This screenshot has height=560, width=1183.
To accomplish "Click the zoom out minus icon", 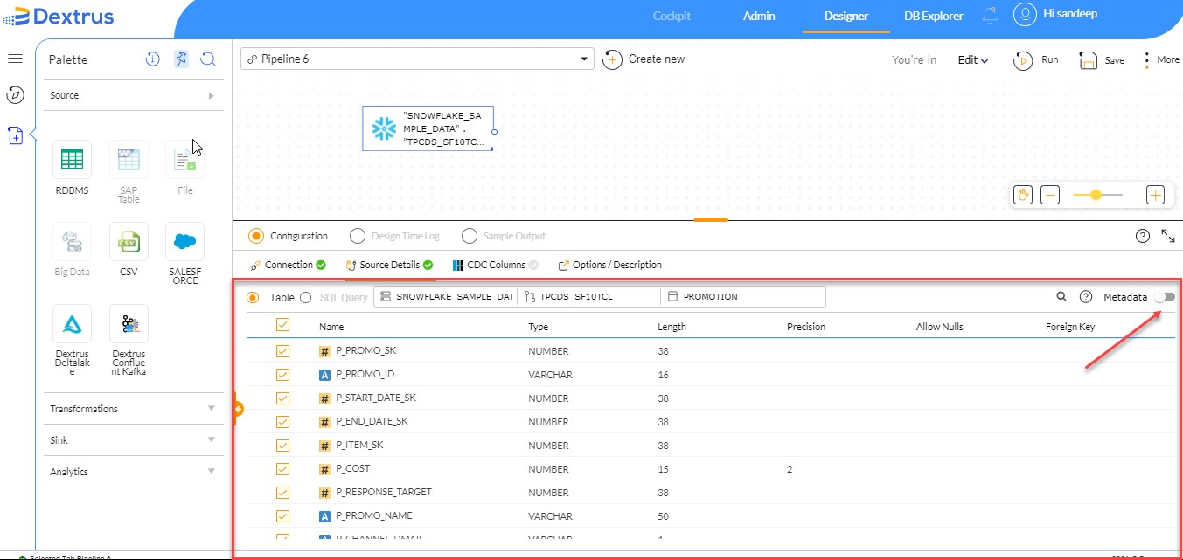I will click(1050, 195).
